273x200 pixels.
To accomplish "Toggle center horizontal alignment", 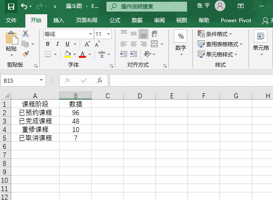I will 133,44.
